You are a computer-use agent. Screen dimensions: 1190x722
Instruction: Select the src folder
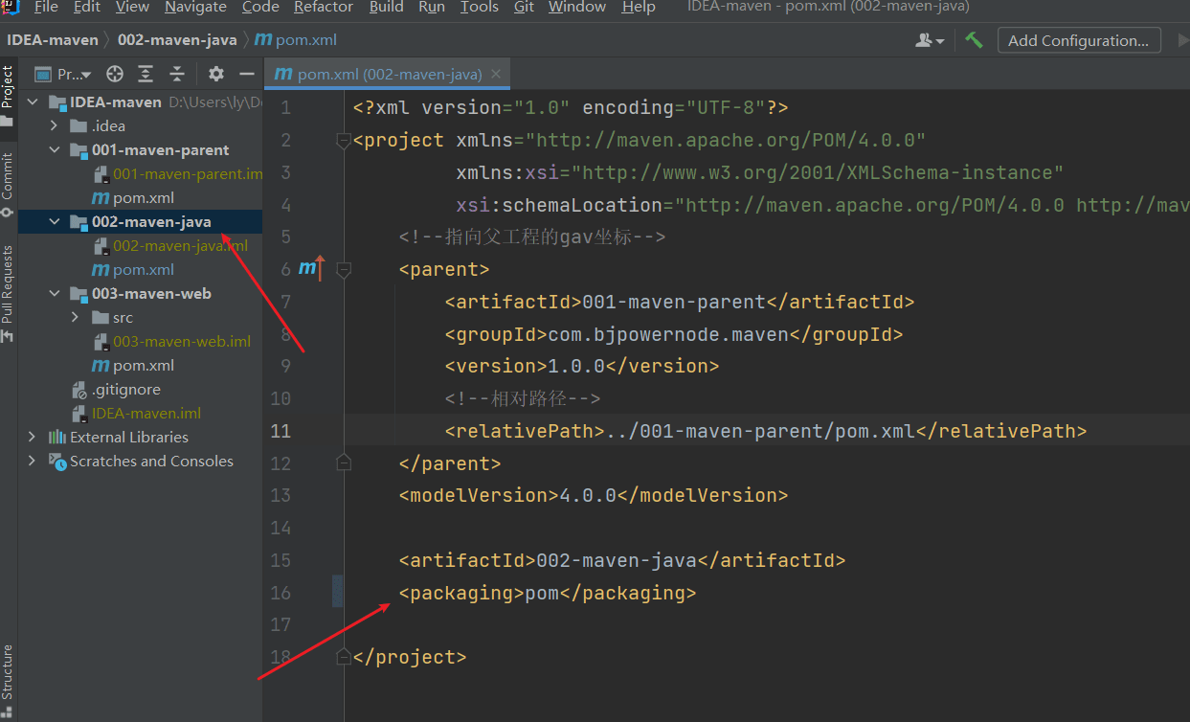[x=112, y=318]
